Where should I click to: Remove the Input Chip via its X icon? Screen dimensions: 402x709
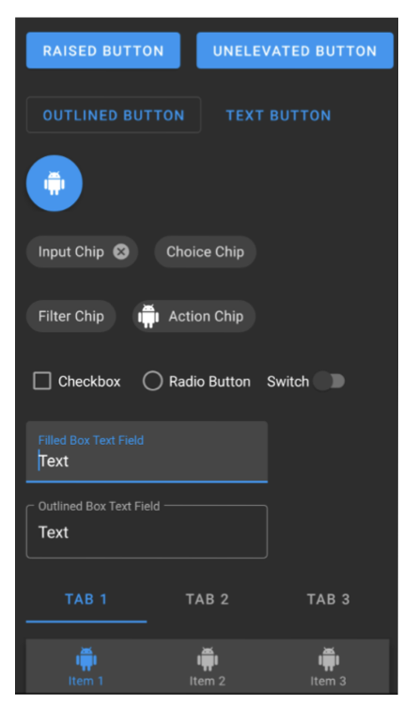(120, 252)
